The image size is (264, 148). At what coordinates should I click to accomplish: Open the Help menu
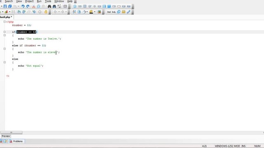click(70, 1)
